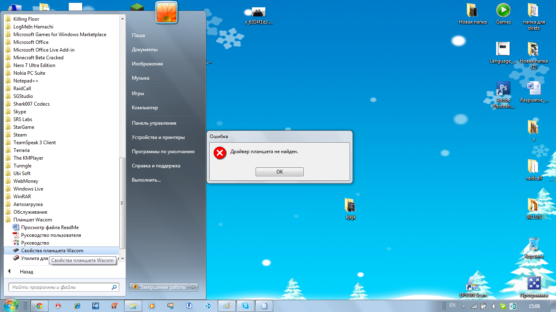Open the Корзина recycle bin icon
This screenshot has width=556, height=312.
pyautogui.click(x=534, y=248)
